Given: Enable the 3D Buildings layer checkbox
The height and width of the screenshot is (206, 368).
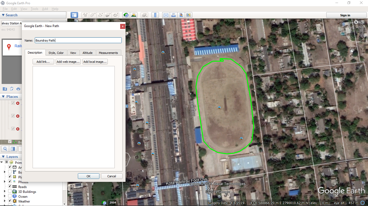Looking at the screenshot, I should click(10, 192).
